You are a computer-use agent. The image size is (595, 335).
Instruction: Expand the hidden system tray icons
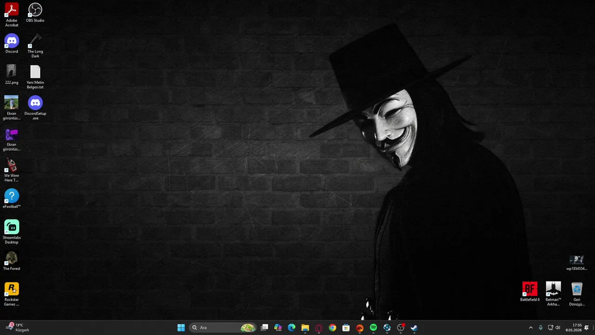[x=531, y=328]
